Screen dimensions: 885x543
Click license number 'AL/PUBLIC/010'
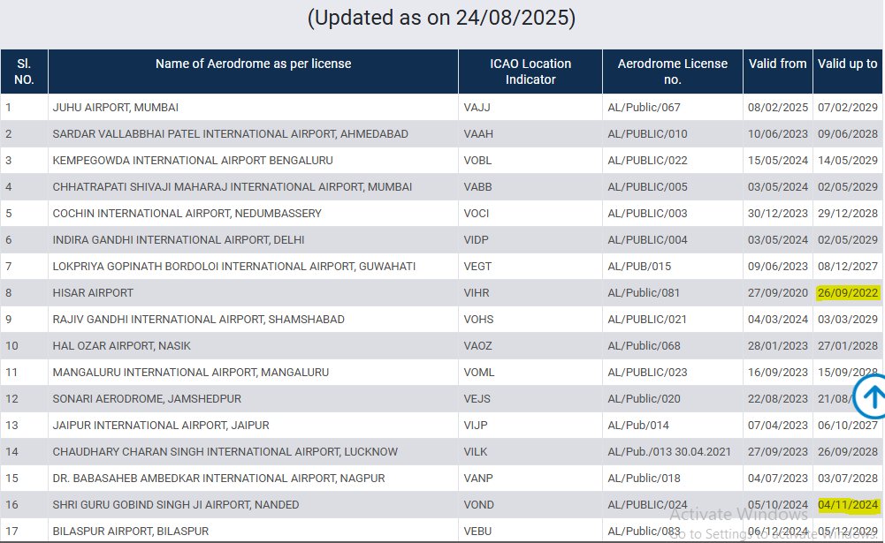click(x=647, y=133)
